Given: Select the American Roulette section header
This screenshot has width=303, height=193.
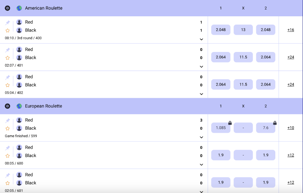Looking at the screenshot, I should pyautogui.click(x=44, y=8).
